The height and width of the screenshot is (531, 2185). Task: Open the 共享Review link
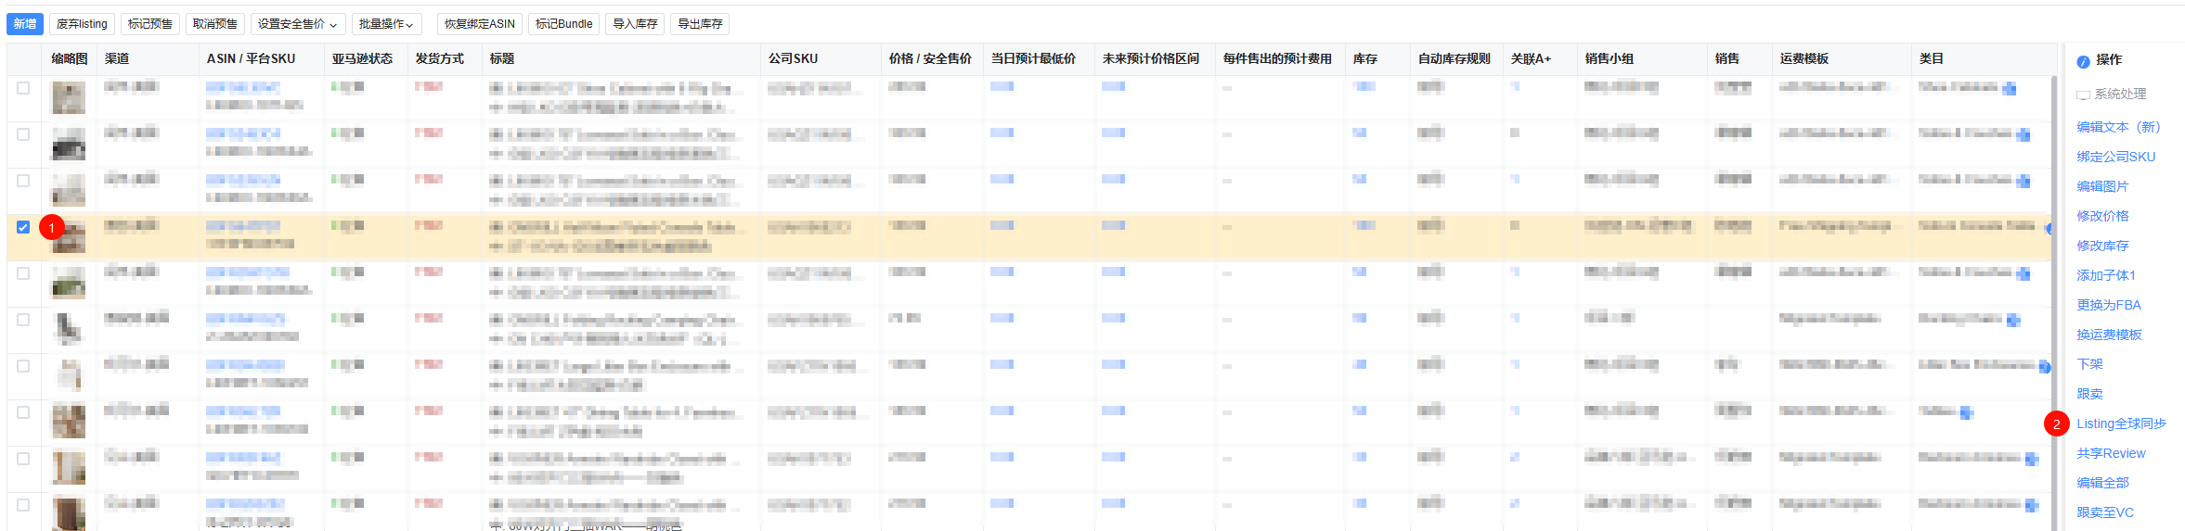[2111, 453]
